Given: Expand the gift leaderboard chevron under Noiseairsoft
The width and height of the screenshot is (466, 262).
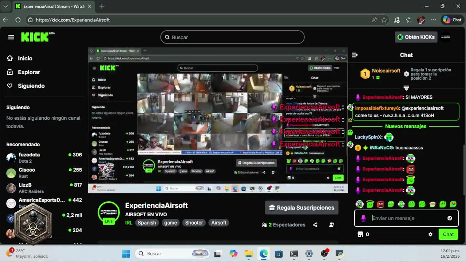Looking at the screenshot, I should tap(406, 88).
